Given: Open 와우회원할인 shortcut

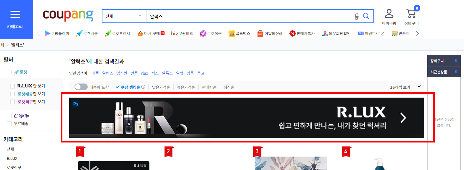Looking at the screenshot, I should 336,33.
